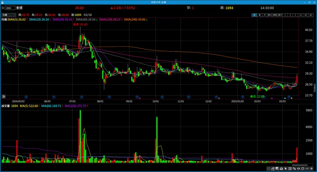
Task: Click the stock code input field 8068
Action: (x=10, y=8)
